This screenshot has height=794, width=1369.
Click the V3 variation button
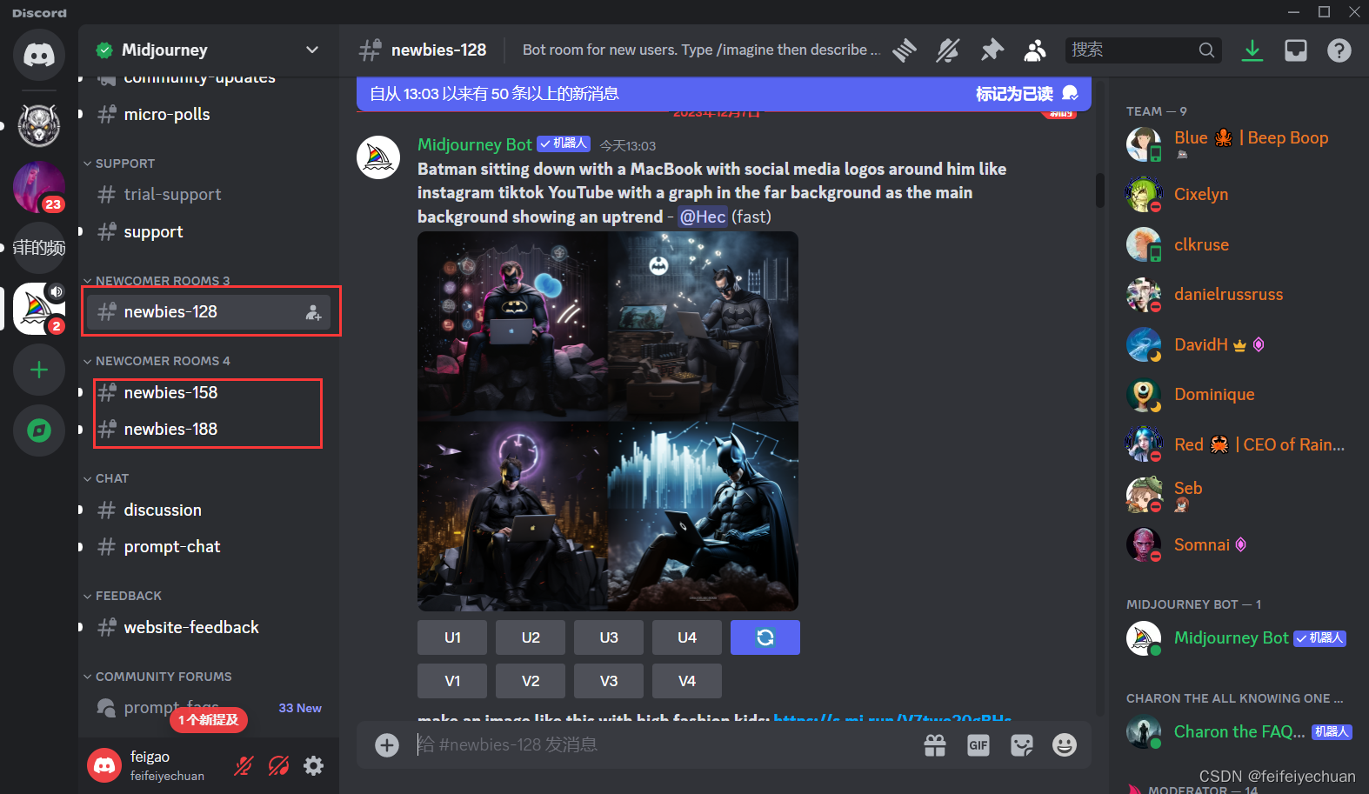tap(609, 681)
